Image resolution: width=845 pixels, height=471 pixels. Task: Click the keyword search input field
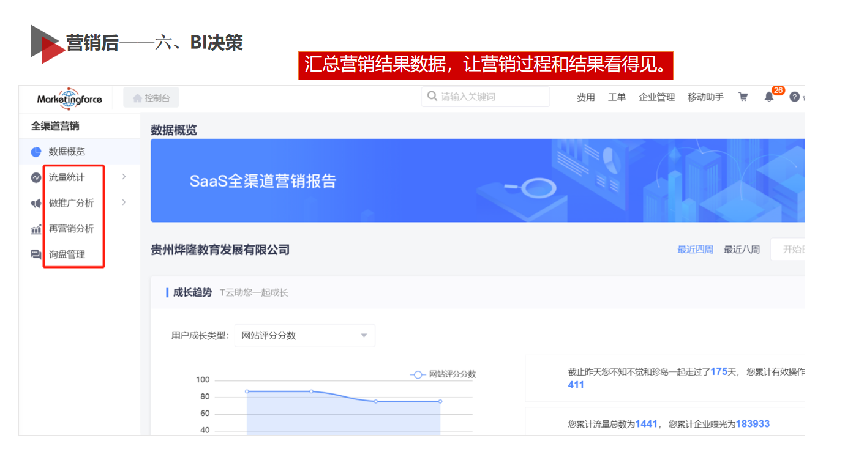click(x=490, y=97)
